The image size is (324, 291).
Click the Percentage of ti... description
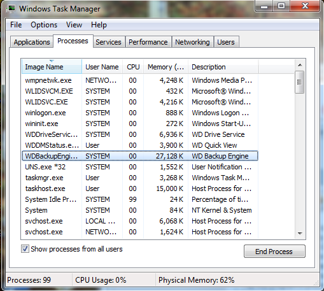click(x=220, y=199)
